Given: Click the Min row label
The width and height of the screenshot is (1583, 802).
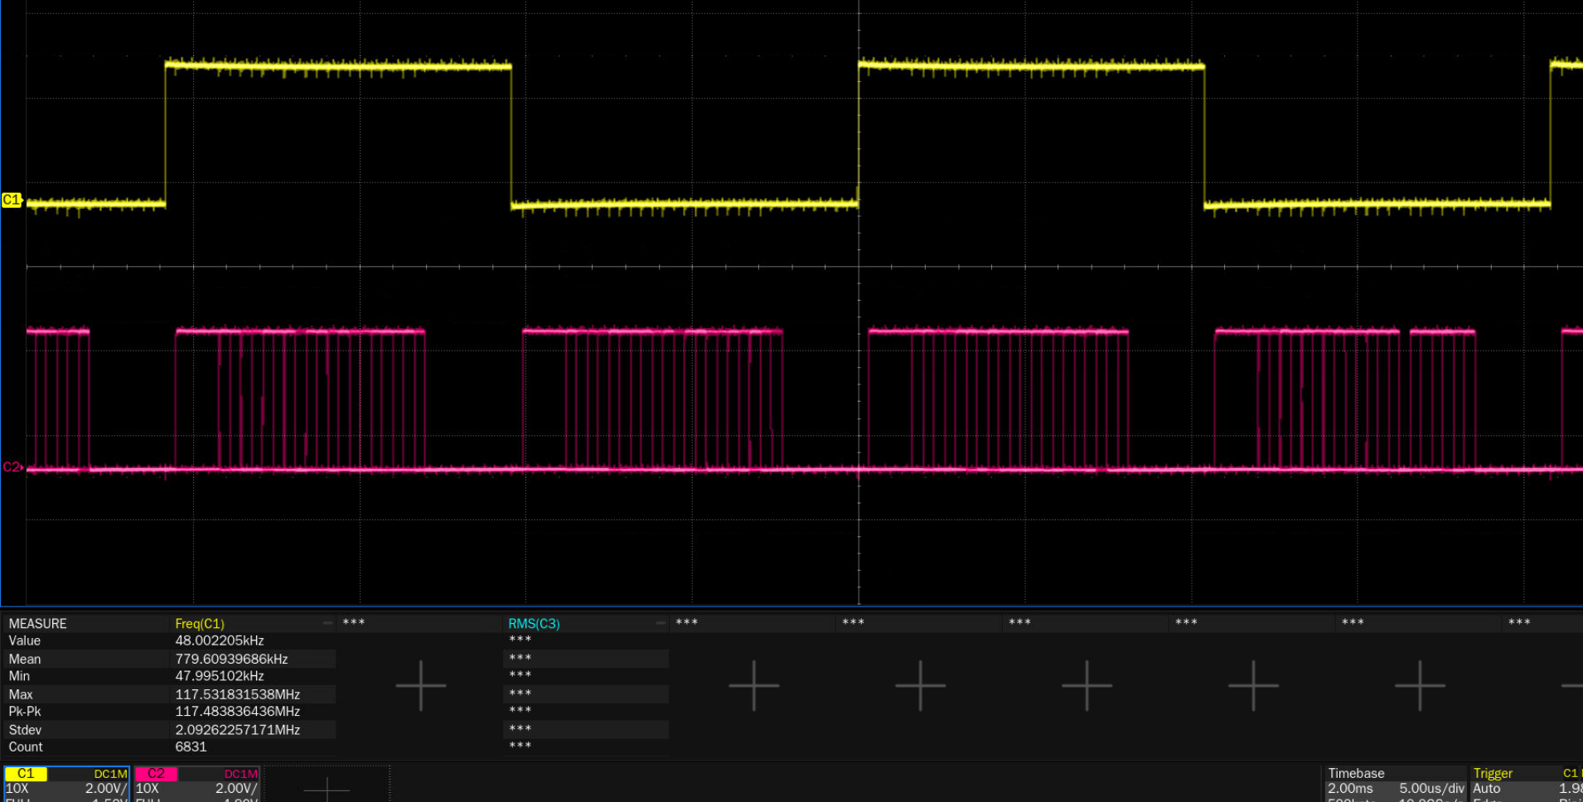Looking at the screenshot, I should click(x=19, y=676).
